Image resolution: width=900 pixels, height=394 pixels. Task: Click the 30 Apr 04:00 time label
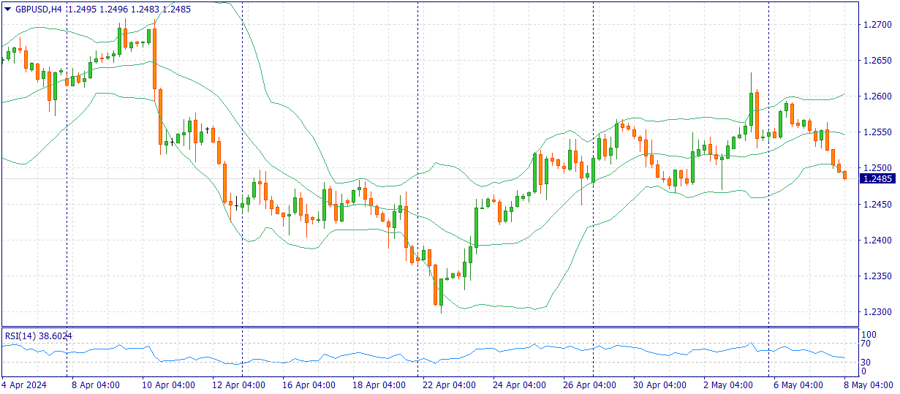tap(659, 384)
